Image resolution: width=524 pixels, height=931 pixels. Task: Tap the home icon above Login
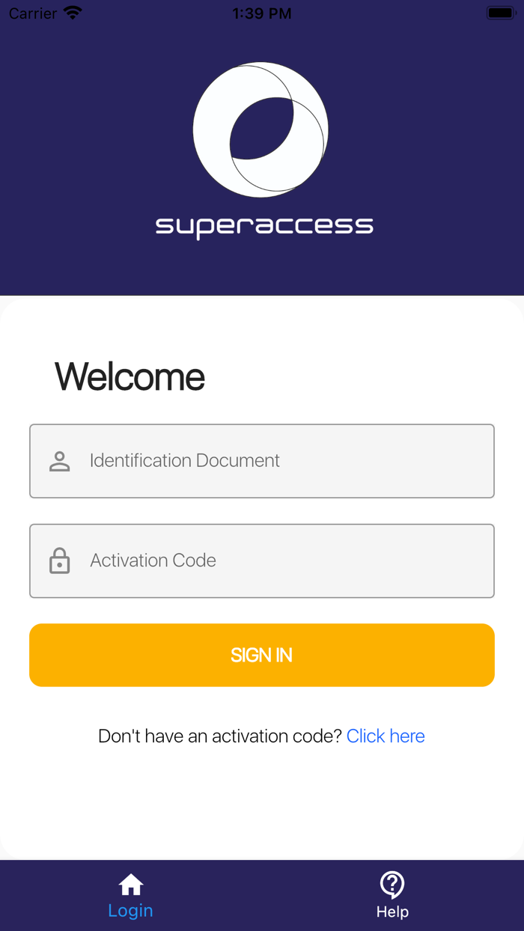[130, 885]
